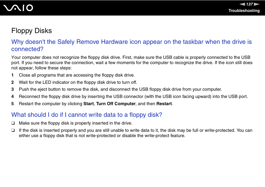Open the Troubleshooting section header
Image resolution: width=265 pixels, height=187 pixels.
pyautogui.click(x=244, y=11)
